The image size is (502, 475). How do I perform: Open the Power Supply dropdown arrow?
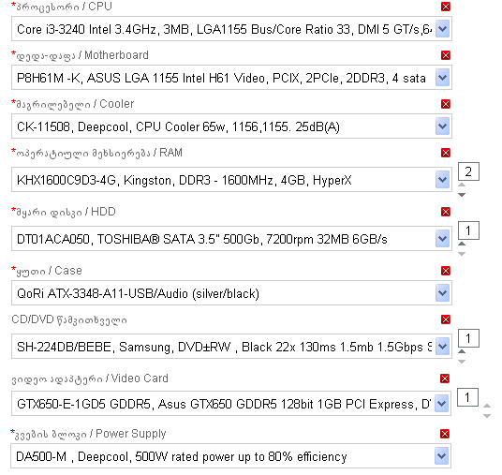tap(441, 456)
